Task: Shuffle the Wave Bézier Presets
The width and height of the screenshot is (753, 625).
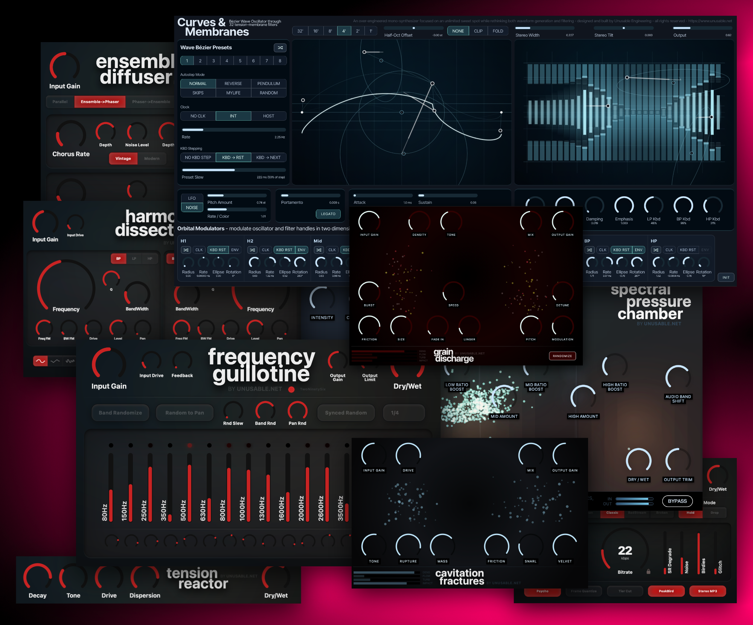Action: tap(280, 48)
